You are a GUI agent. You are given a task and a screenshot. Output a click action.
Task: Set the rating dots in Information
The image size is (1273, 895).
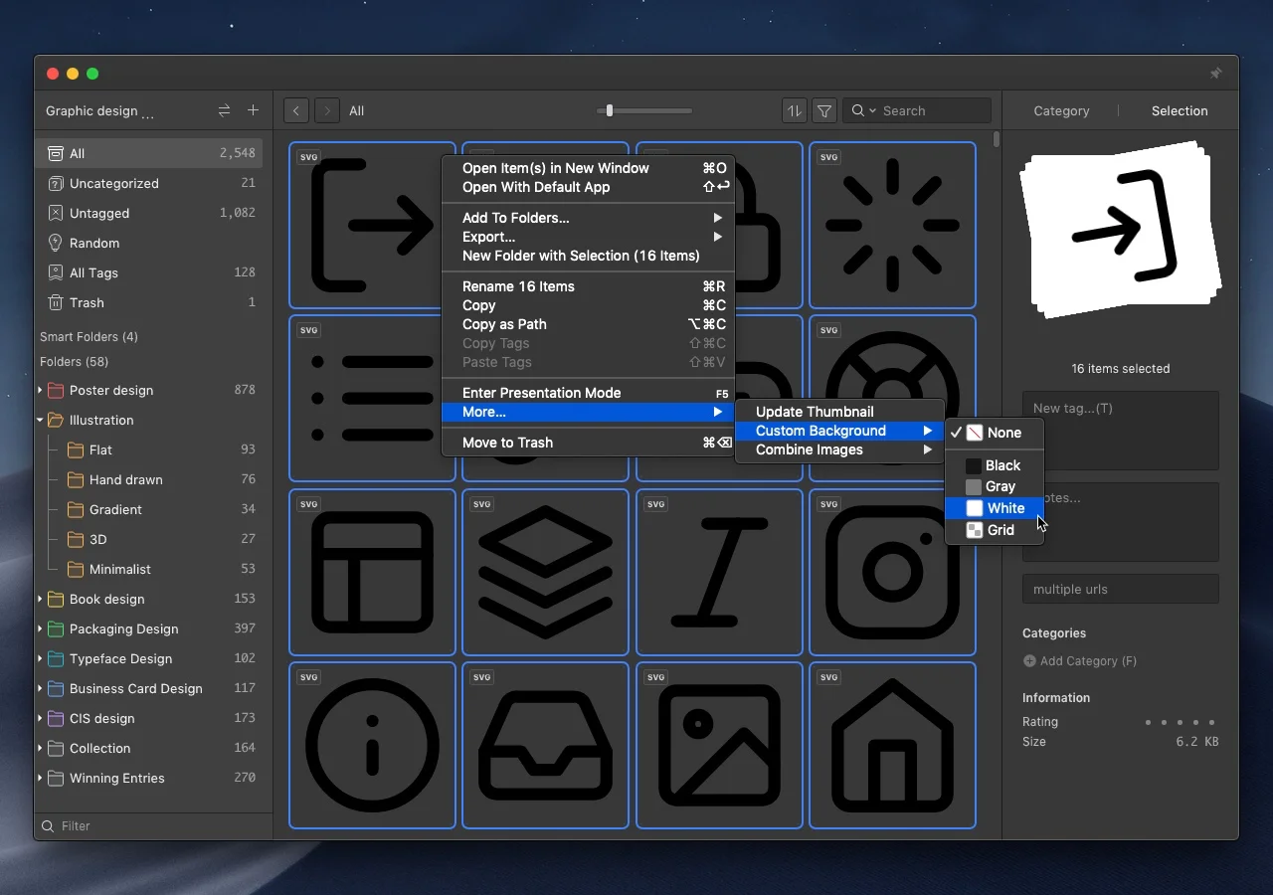(x=1180, y=722)
